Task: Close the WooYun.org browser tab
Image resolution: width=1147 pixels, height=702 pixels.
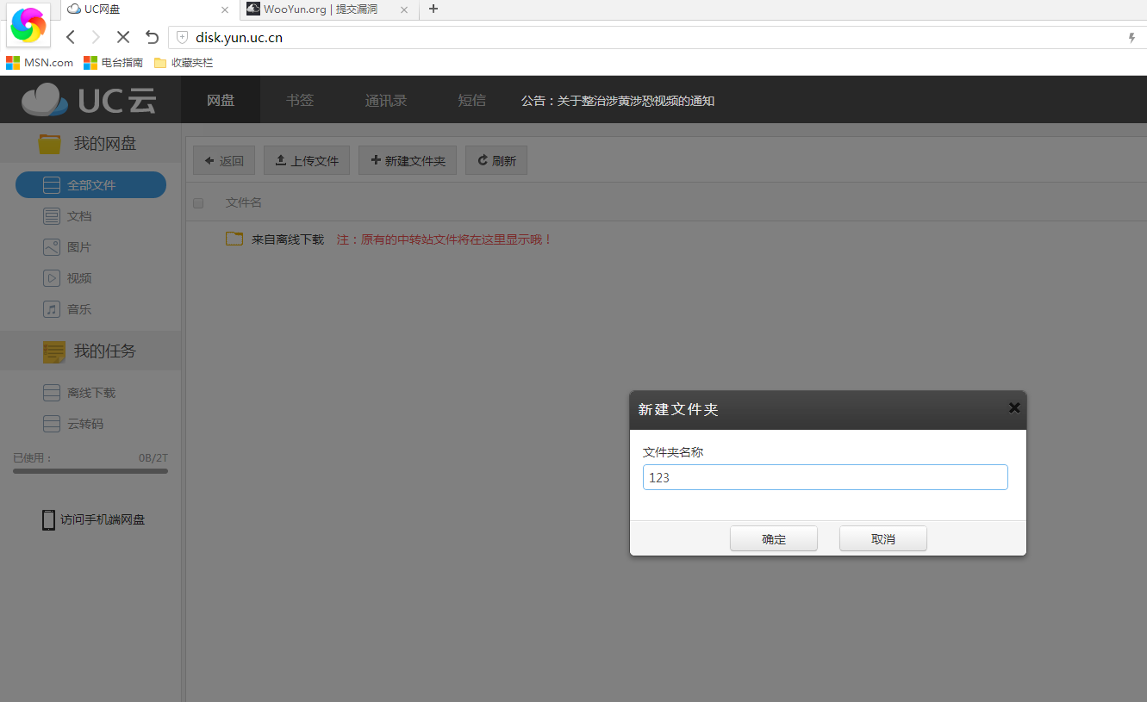Action: click(404, 10)
